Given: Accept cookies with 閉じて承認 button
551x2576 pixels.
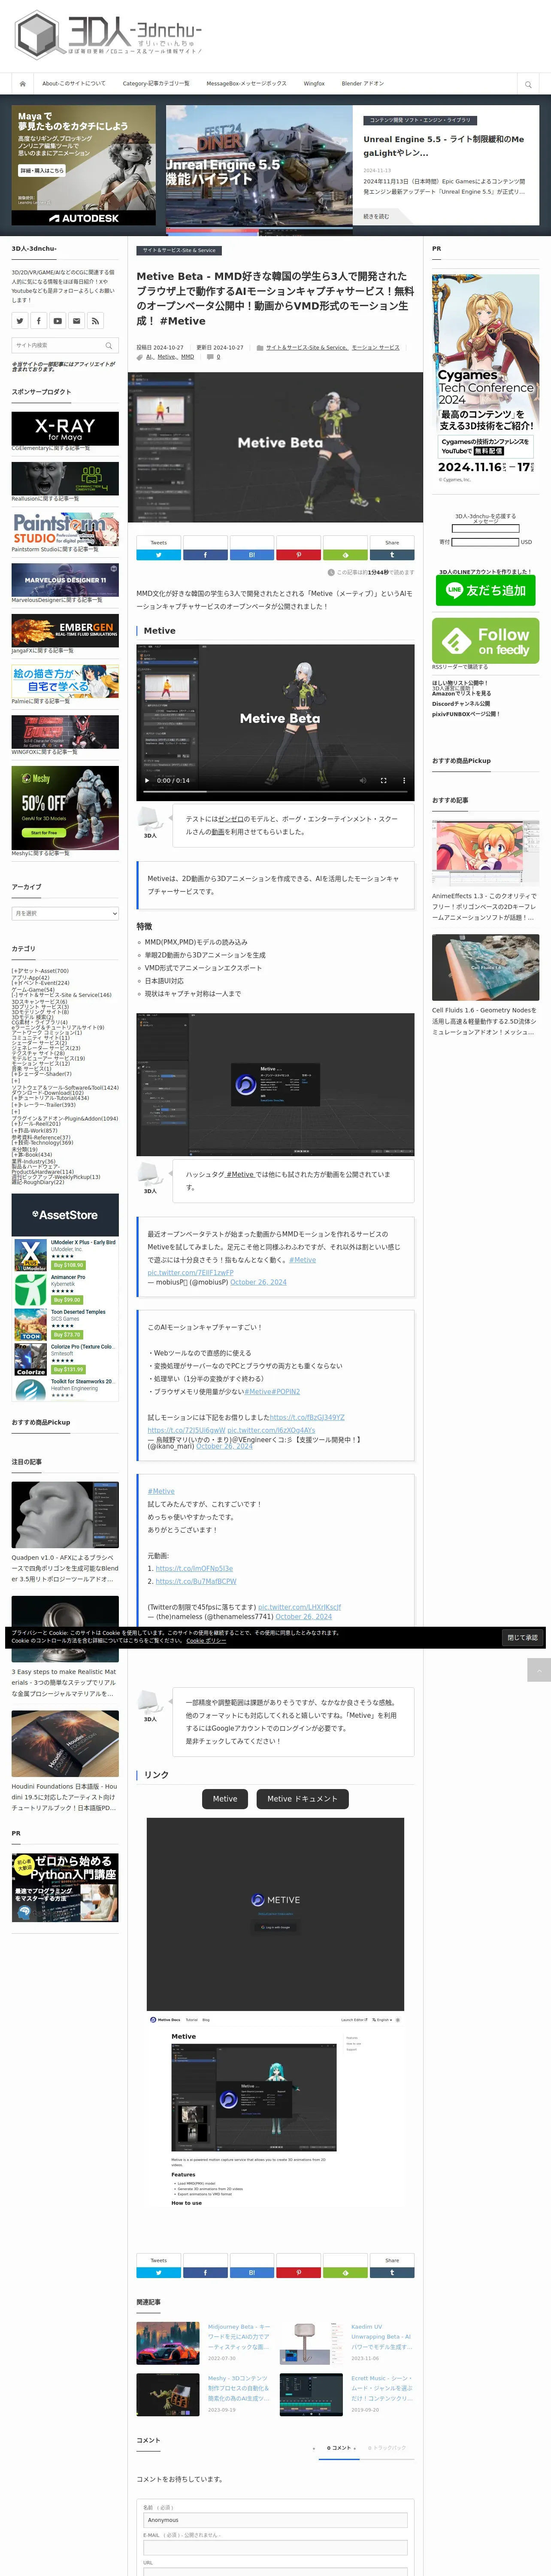Looking at the screenshot, I should tap(522, 1638).
